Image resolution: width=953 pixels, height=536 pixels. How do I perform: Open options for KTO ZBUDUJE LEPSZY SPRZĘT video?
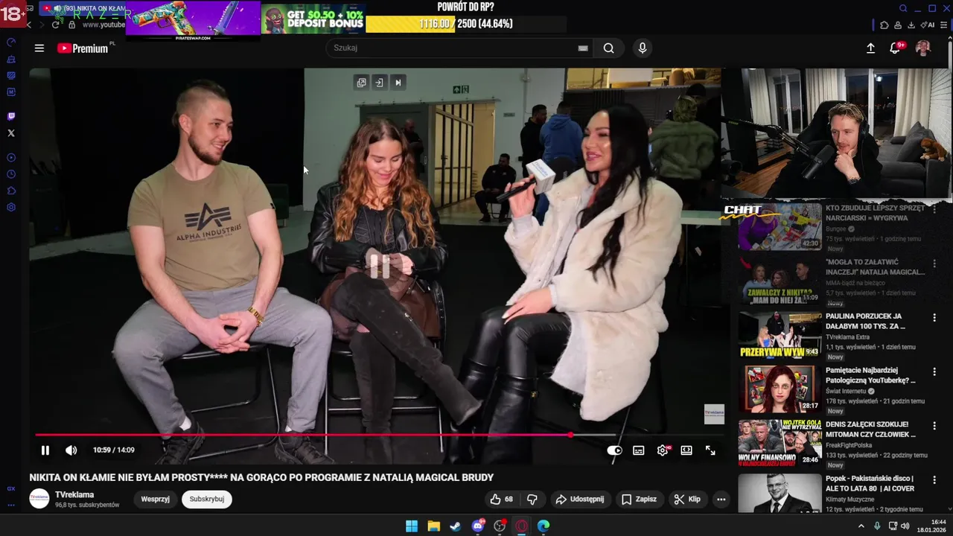(934, 210)
